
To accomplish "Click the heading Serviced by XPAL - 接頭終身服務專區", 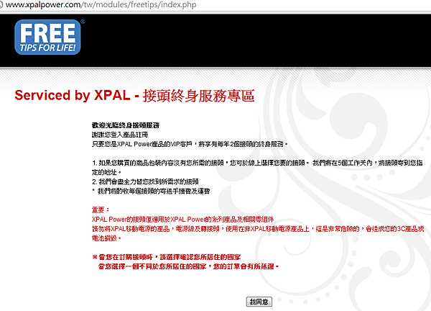I will 135,96.
